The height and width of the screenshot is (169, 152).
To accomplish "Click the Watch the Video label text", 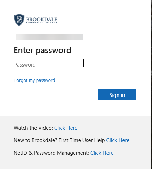I will 33,128.
